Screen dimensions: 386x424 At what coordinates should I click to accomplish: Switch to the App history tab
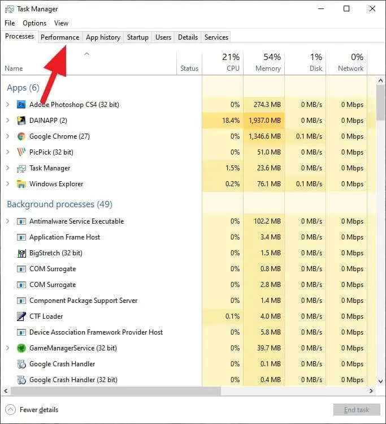[x=103, y=37]
